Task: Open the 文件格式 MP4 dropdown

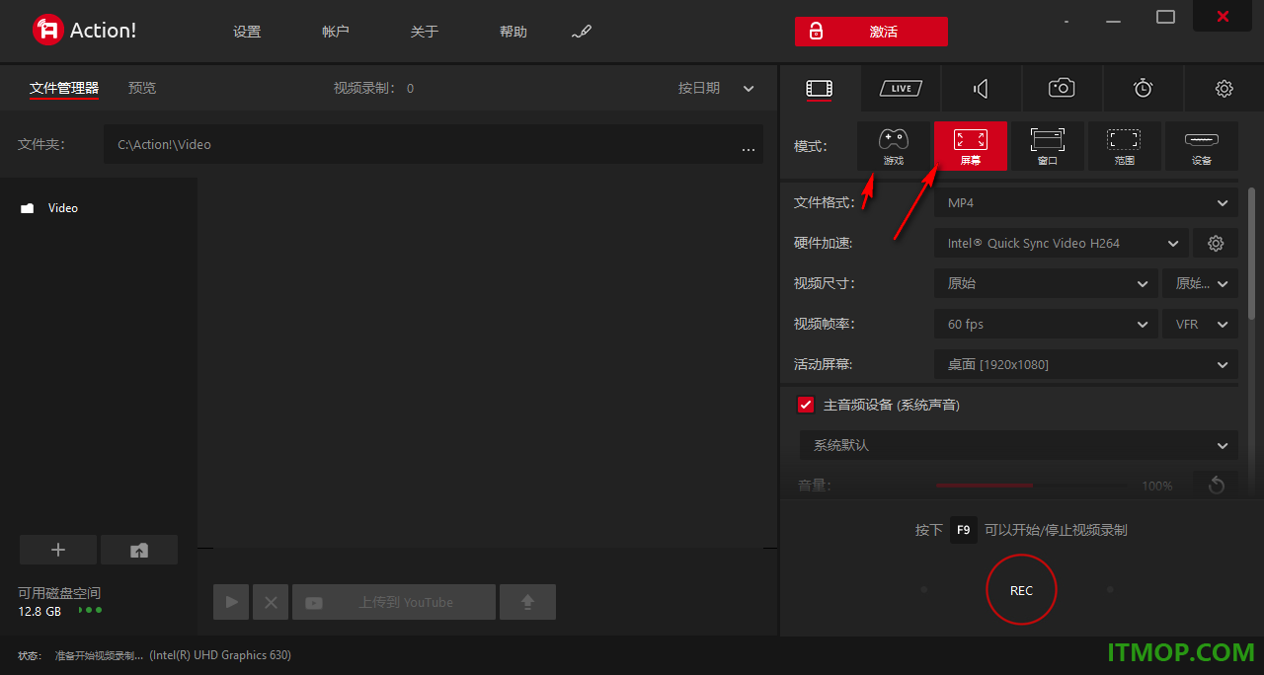Action: (1086, 202)
